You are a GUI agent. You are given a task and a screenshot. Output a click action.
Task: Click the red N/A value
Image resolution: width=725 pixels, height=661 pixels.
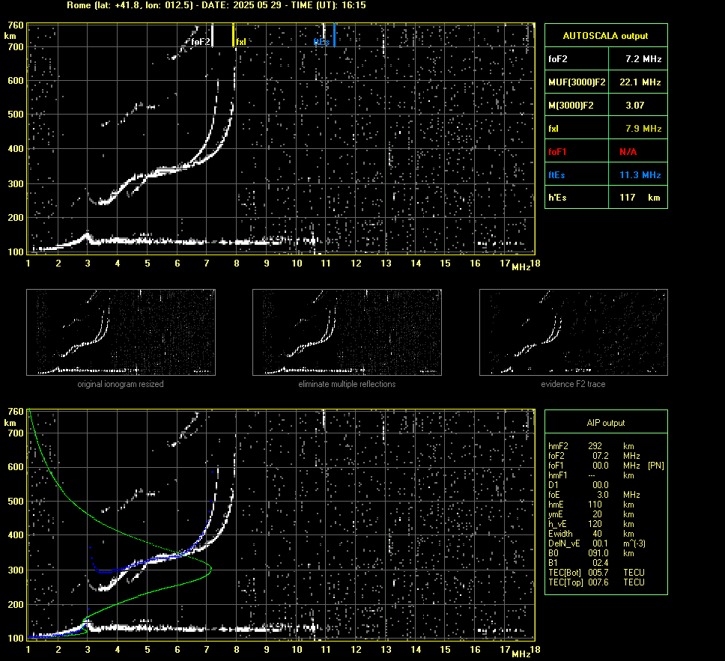tap(628, 152)
